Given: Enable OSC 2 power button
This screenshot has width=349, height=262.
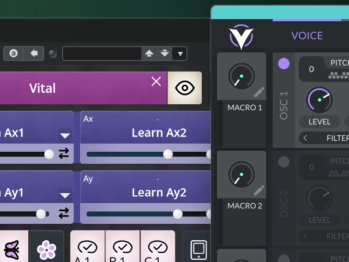Looking at the screenshot, I should click(284, 162).
